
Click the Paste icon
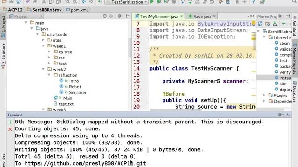(x=59, y=2)
